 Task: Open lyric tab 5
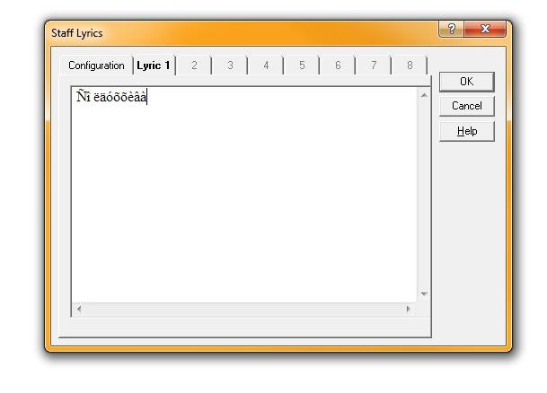click(x=302, y=65)
